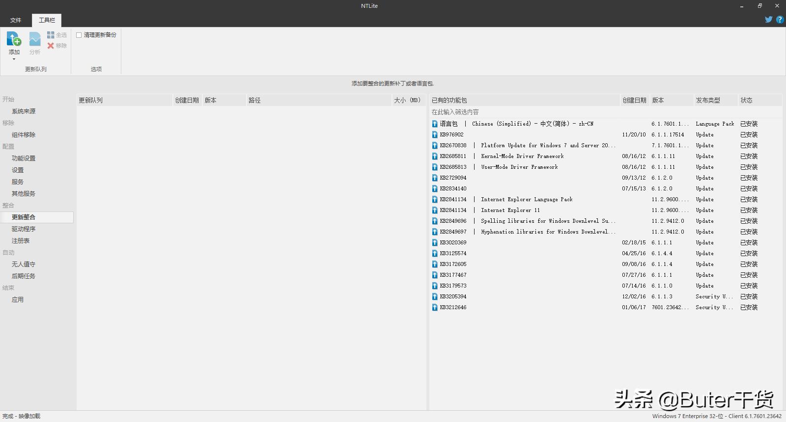Open 无人值守 in the sidebar

[24, 264]
